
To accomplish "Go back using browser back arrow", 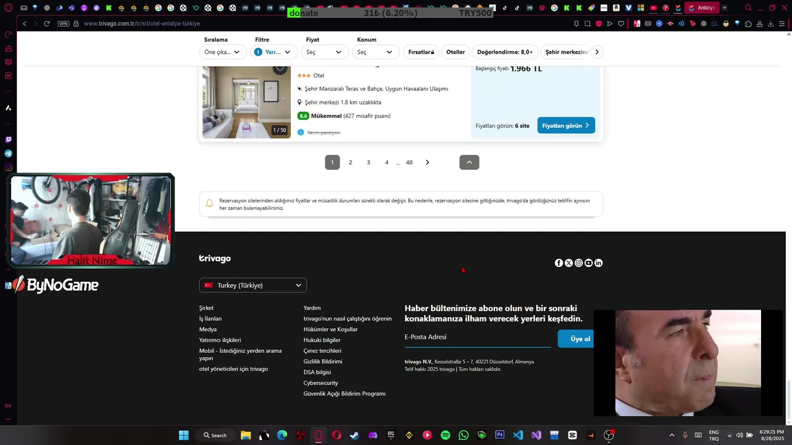I will click(x=25, y=23).
